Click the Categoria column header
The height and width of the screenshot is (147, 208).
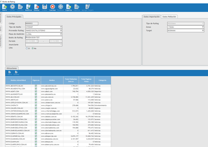[x=102, y=80]
